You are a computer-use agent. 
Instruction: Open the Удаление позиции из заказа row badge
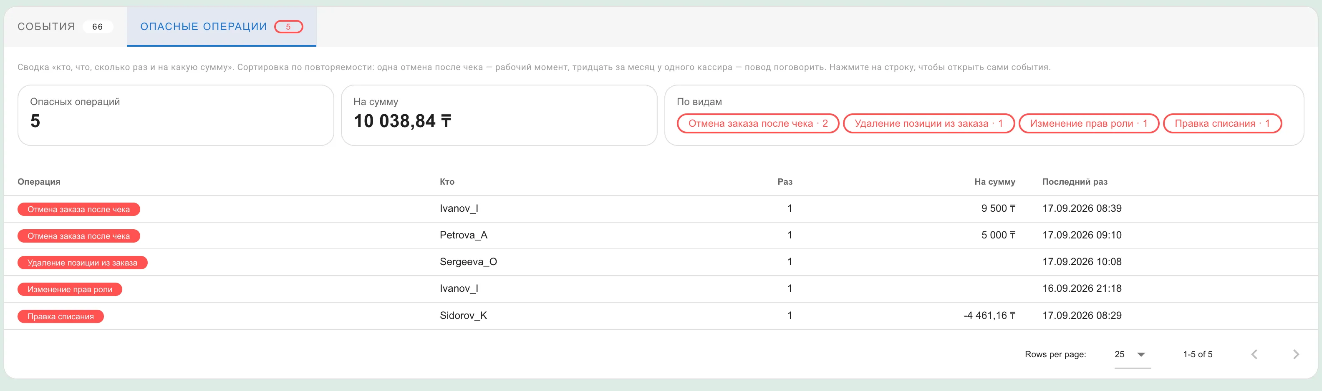coord(83,262)
